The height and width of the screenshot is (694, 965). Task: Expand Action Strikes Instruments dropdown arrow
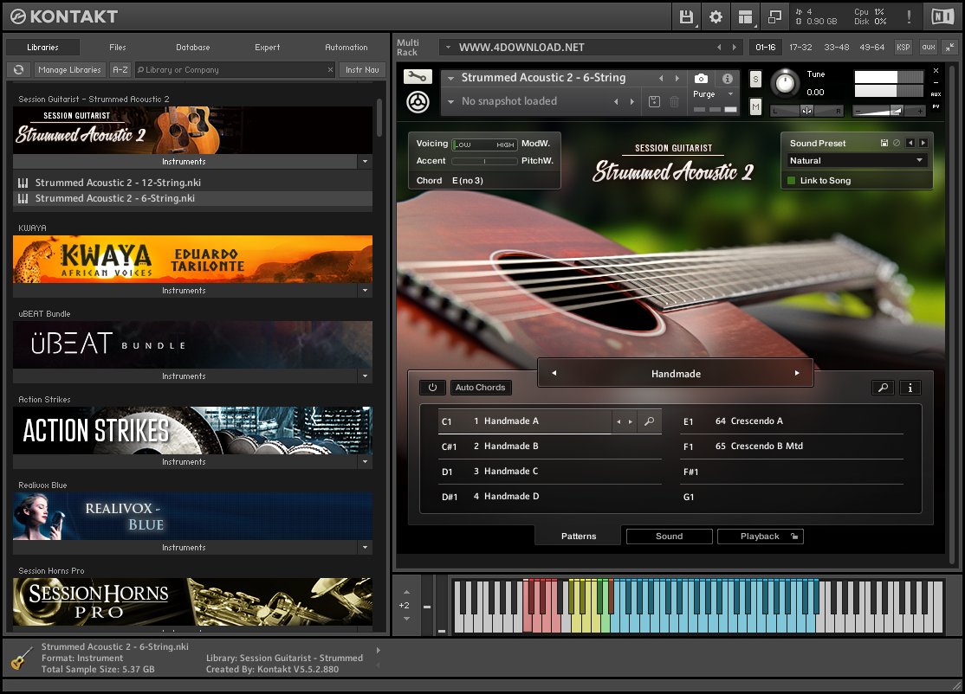click(x=365, y=461)
